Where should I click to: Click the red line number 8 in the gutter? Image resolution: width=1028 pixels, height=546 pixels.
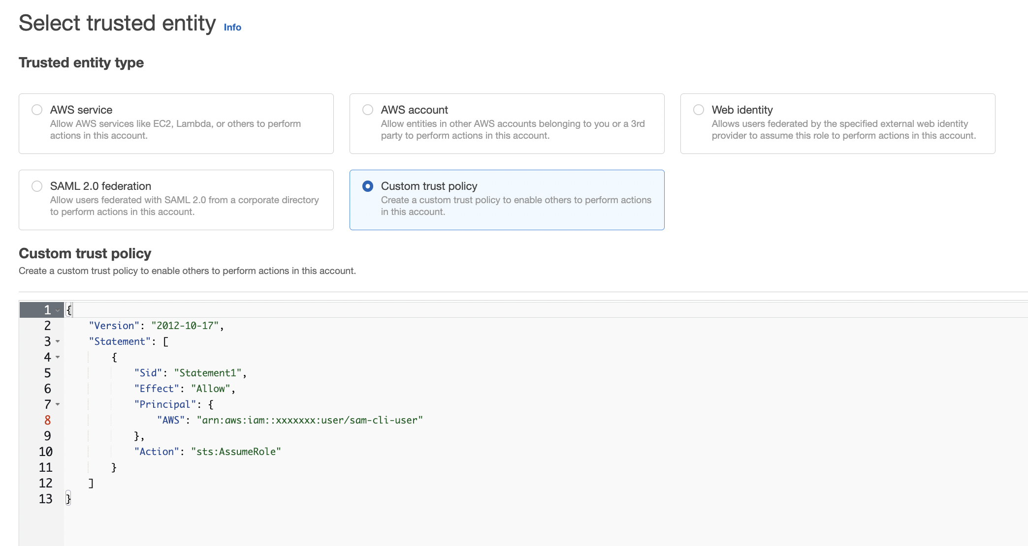click(x=48, y=420)
